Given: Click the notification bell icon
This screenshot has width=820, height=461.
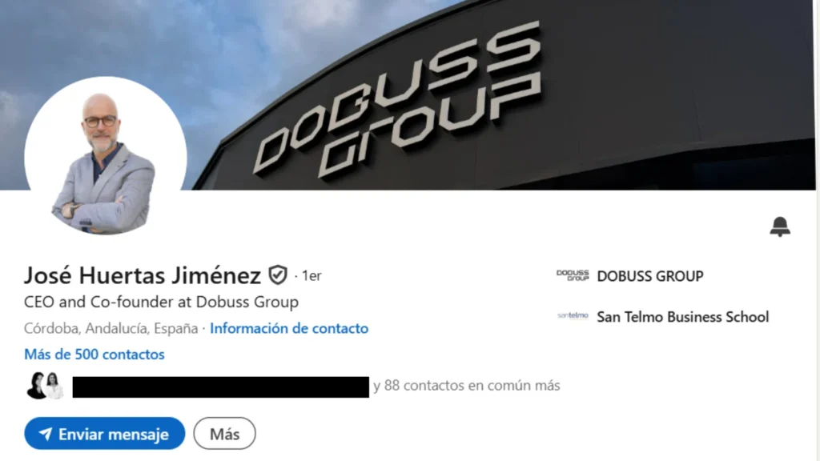Looking at the screenshot, I should (x=780, y=226).
